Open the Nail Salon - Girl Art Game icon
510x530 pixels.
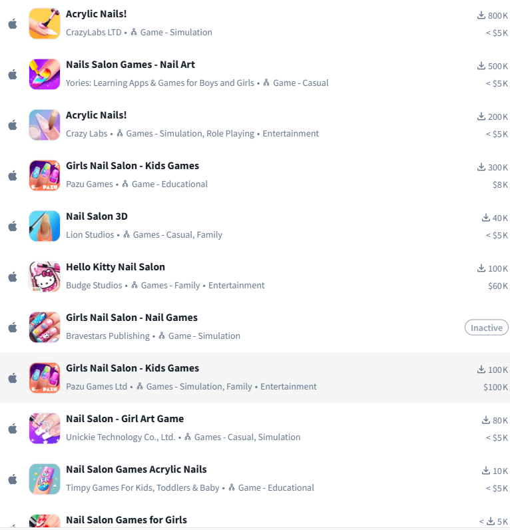(x=45, y=429)
